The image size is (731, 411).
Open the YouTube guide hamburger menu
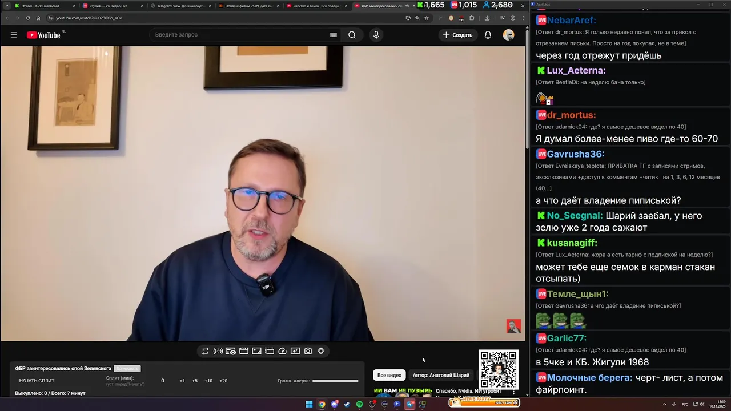pos(14,35)
